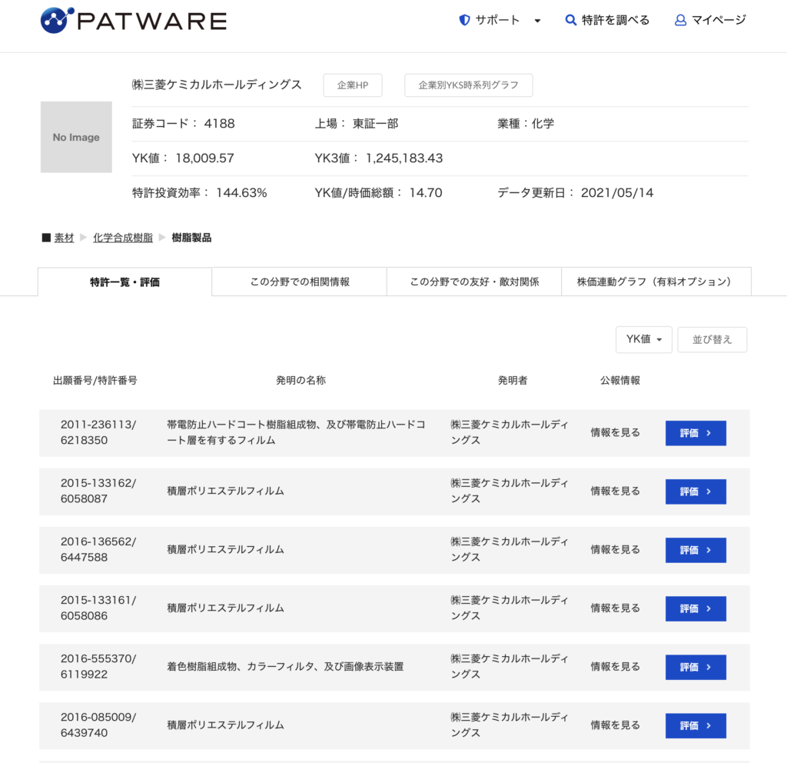Screen dimensions: 787x763
Task: Click 評価 for patent 6058087
Action: 696,491
